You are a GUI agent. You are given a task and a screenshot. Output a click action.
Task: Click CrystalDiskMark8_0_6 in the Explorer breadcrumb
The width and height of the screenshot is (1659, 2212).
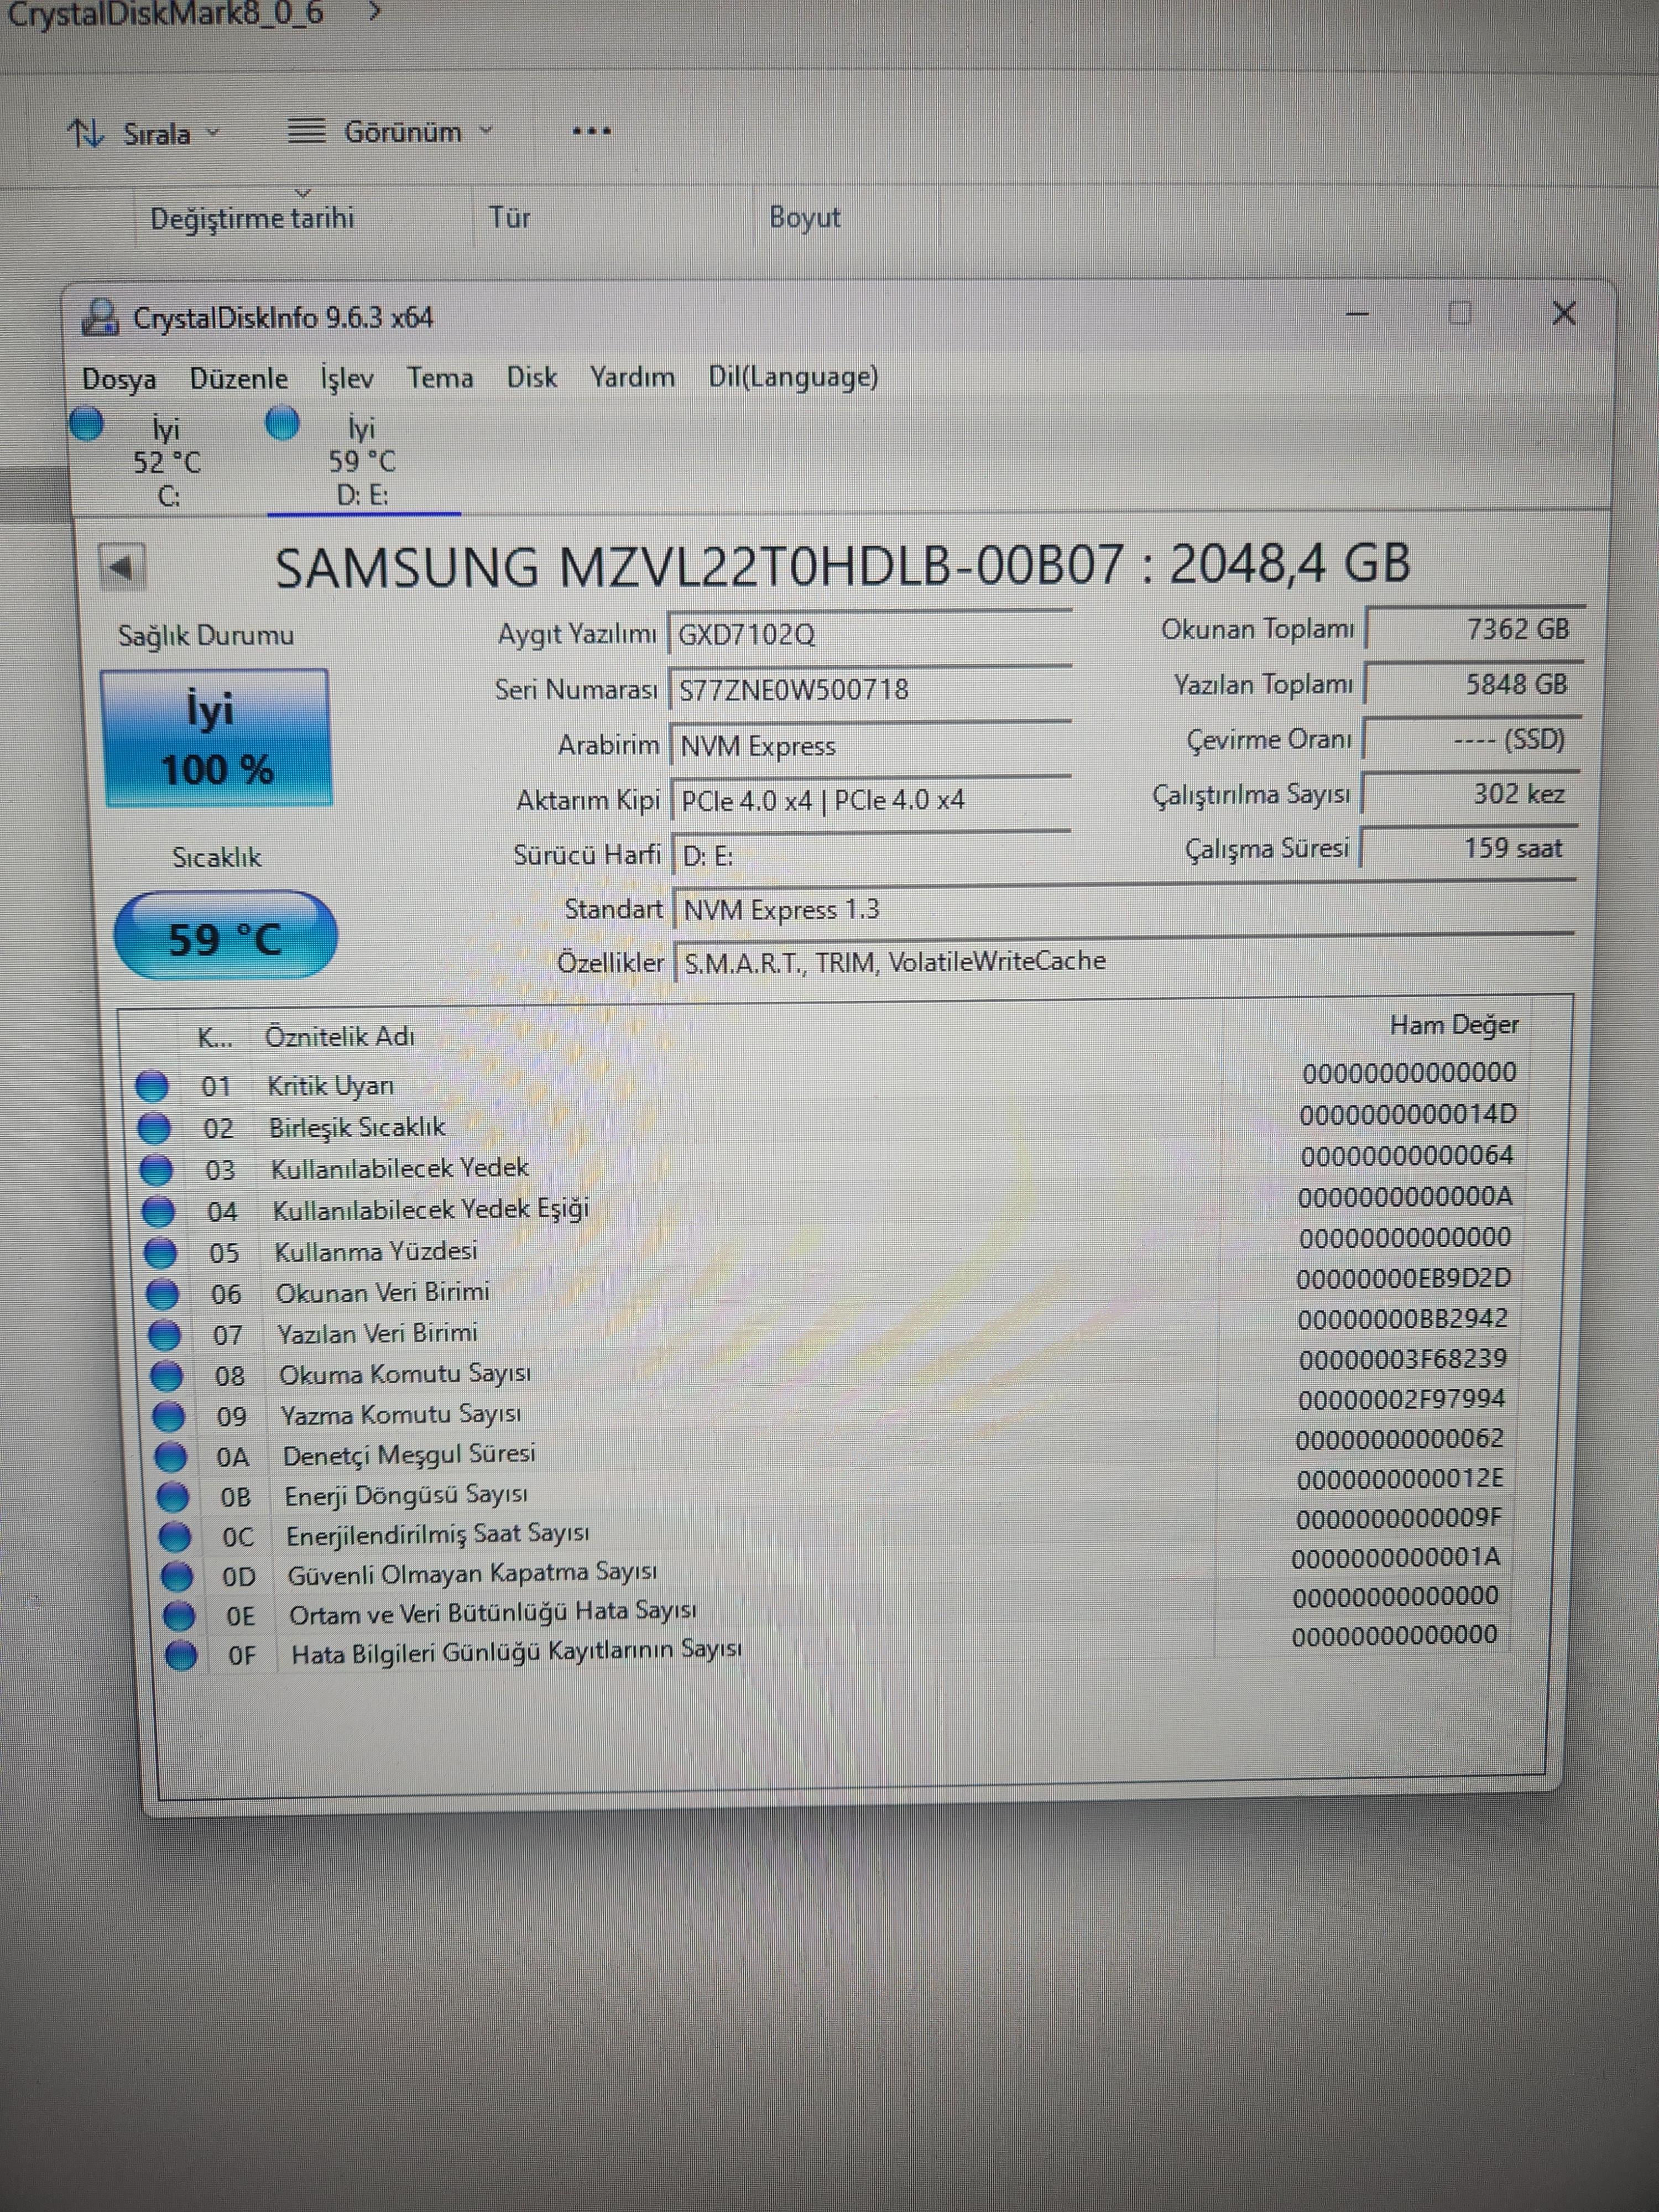coord(165,13)
